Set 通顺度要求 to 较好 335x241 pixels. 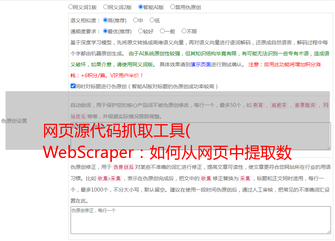(140, 31)
